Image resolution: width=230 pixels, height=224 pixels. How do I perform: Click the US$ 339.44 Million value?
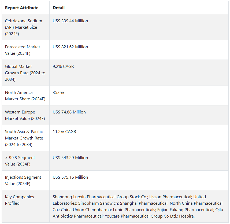(x=70, y=21)
